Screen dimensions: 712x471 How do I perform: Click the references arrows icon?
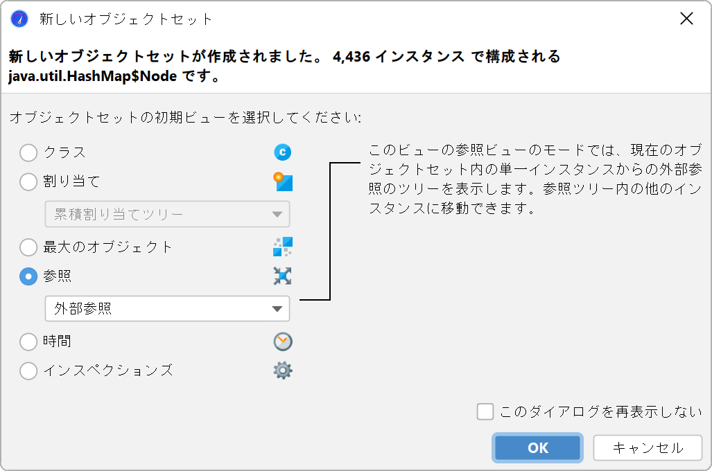(x=282, y=276)
